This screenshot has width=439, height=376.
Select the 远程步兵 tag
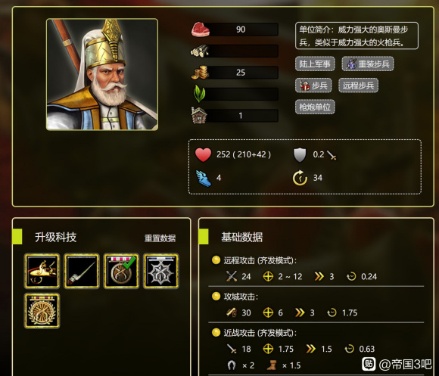coord(358,85)
